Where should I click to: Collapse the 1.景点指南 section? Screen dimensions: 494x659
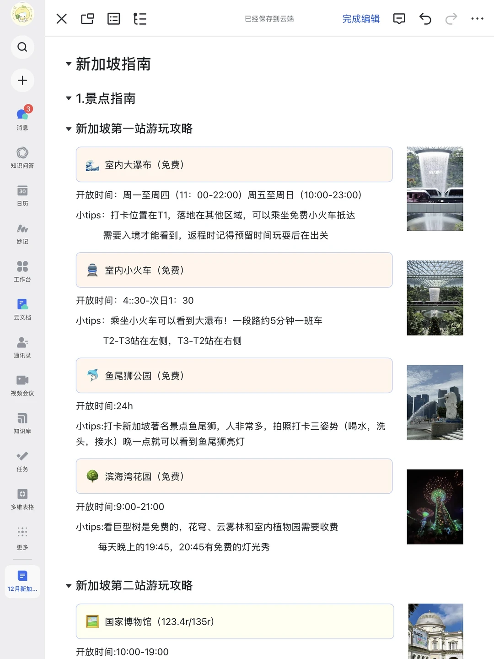pyautogui.click(x=67, y=99)
